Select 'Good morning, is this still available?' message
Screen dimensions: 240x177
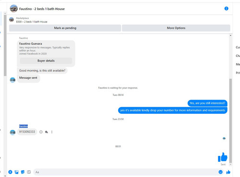pyautogui.click(x=42, y=71)
